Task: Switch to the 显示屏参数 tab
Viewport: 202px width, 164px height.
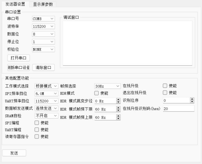Action: coord(43,4)
